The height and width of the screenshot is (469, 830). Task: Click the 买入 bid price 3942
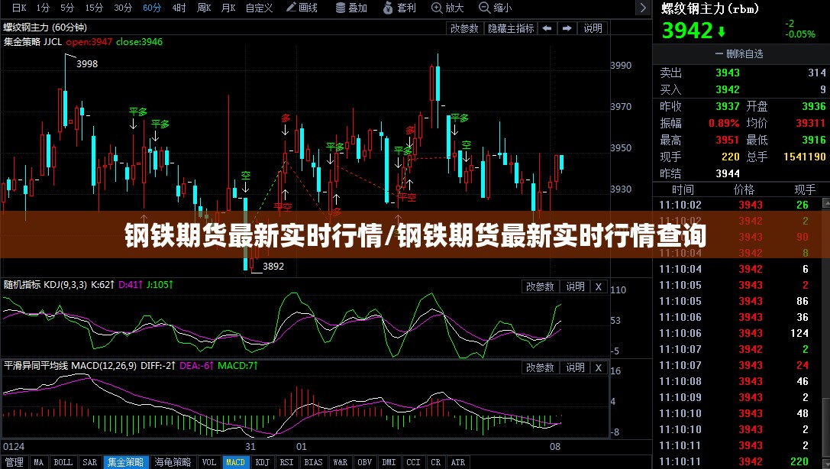click(x=728, y=89)
